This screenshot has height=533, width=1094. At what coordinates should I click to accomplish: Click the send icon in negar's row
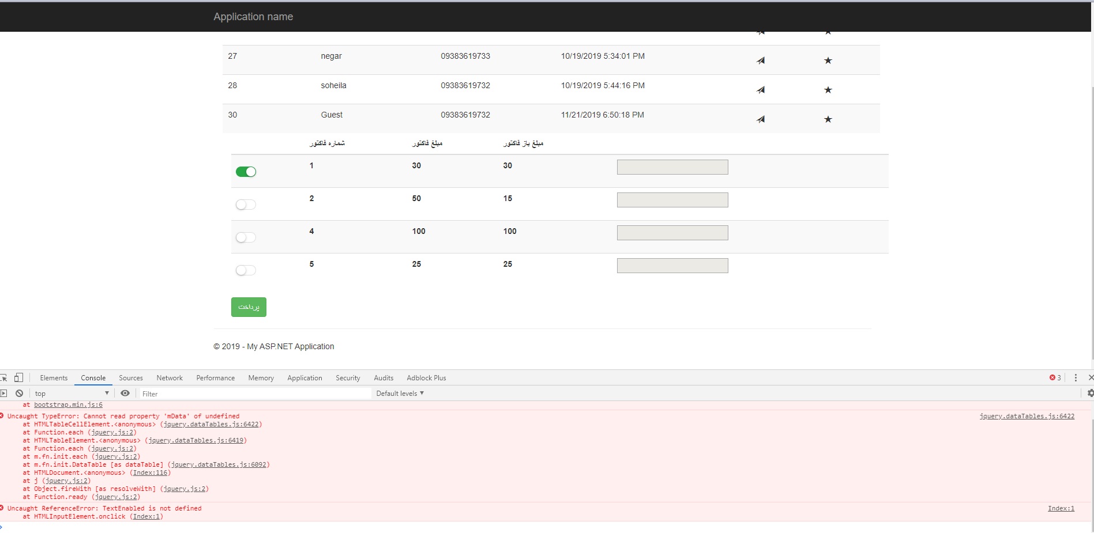click(761, 61)
